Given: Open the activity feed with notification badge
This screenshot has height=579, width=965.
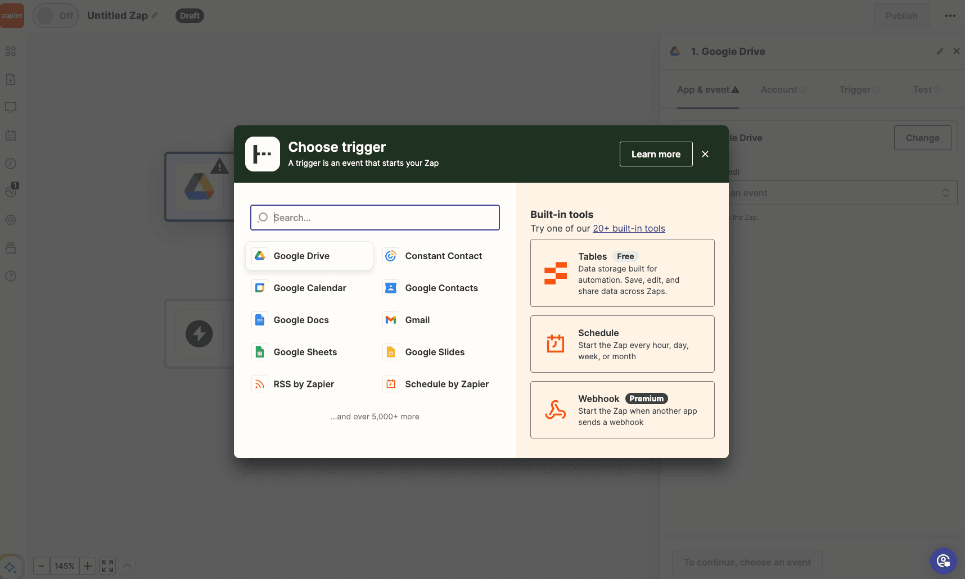Looking at the screenshot, I should pyautogui.click(x=11, y=192).
